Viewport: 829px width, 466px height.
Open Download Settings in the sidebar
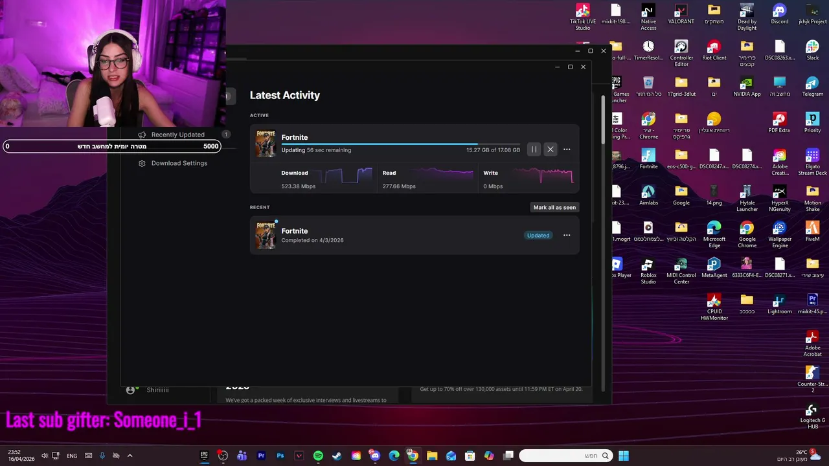click(x=179, y=163)
